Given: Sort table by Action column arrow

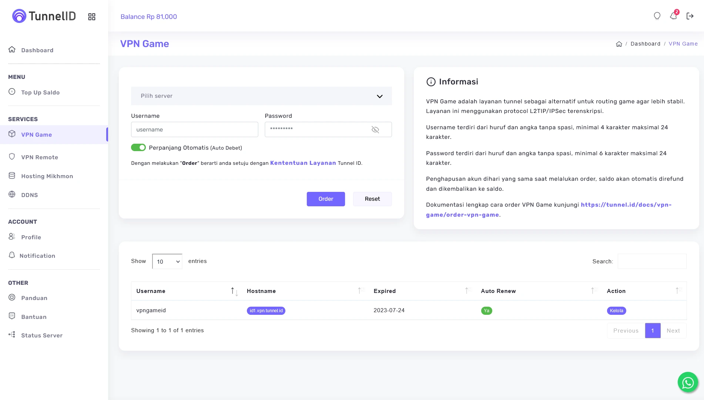Looking at the screenshot, I should click(x=679, y=291).
